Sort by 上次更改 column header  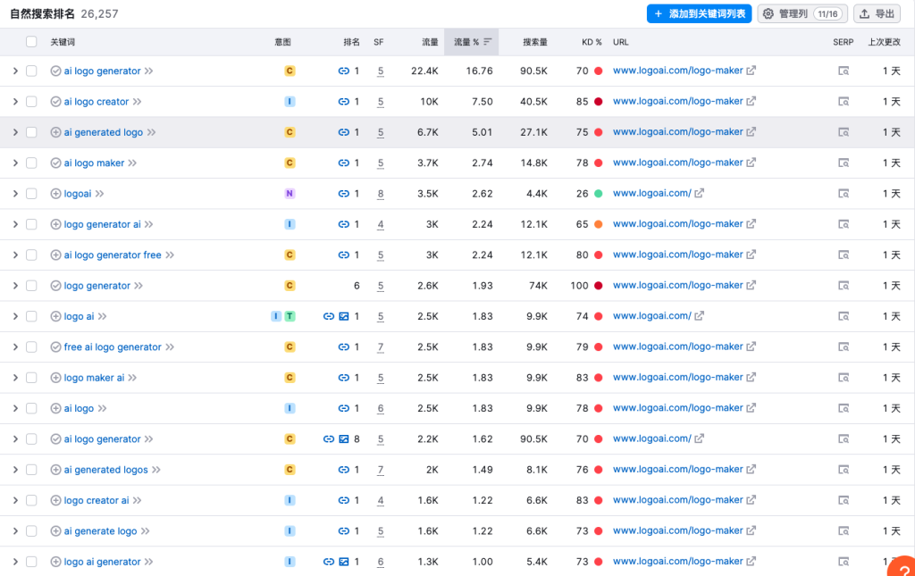884,42
